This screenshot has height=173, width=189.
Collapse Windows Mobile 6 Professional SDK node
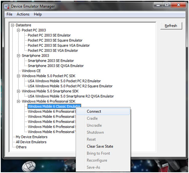point(18,101)
